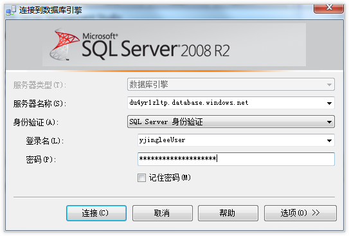Focus the 密码(P) password field

coord(236,159)
